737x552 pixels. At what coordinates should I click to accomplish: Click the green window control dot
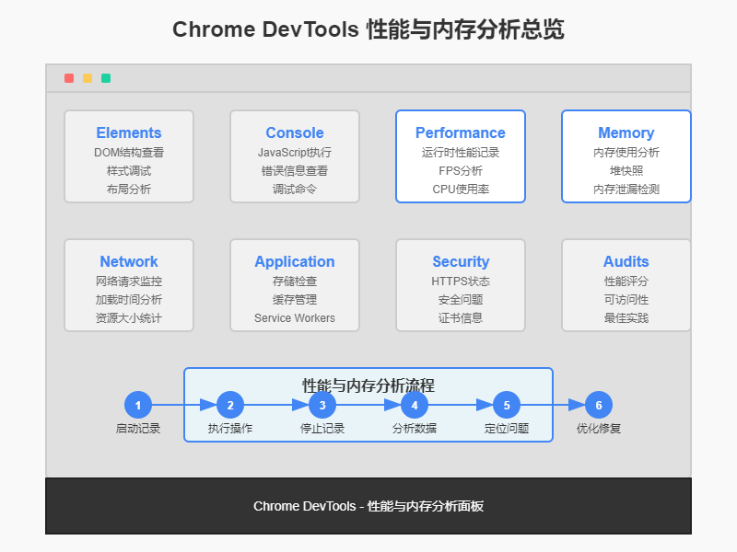106,78
